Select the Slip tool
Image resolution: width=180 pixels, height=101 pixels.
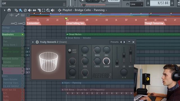point(34,10)
